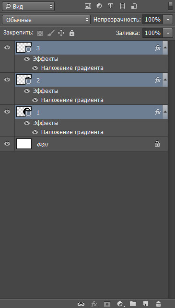Click layer name 1
This screenshot has height=308, width=175.
38,113
